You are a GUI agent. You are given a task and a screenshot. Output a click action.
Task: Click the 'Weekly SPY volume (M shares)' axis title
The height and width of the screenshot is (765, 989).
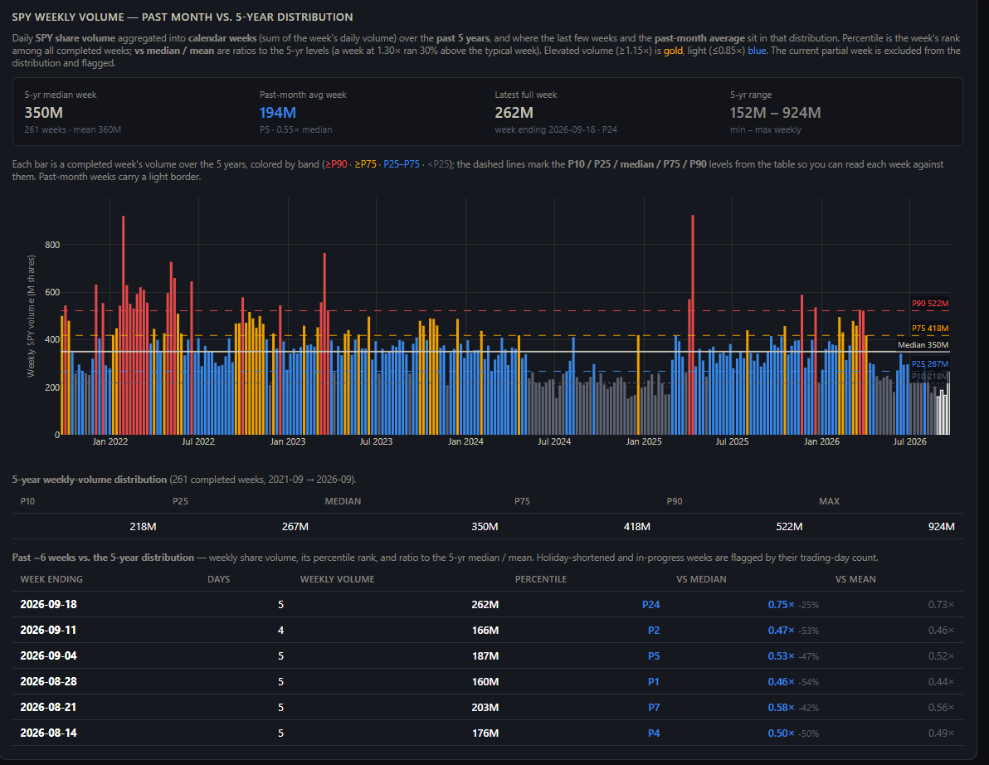(31, 317)
